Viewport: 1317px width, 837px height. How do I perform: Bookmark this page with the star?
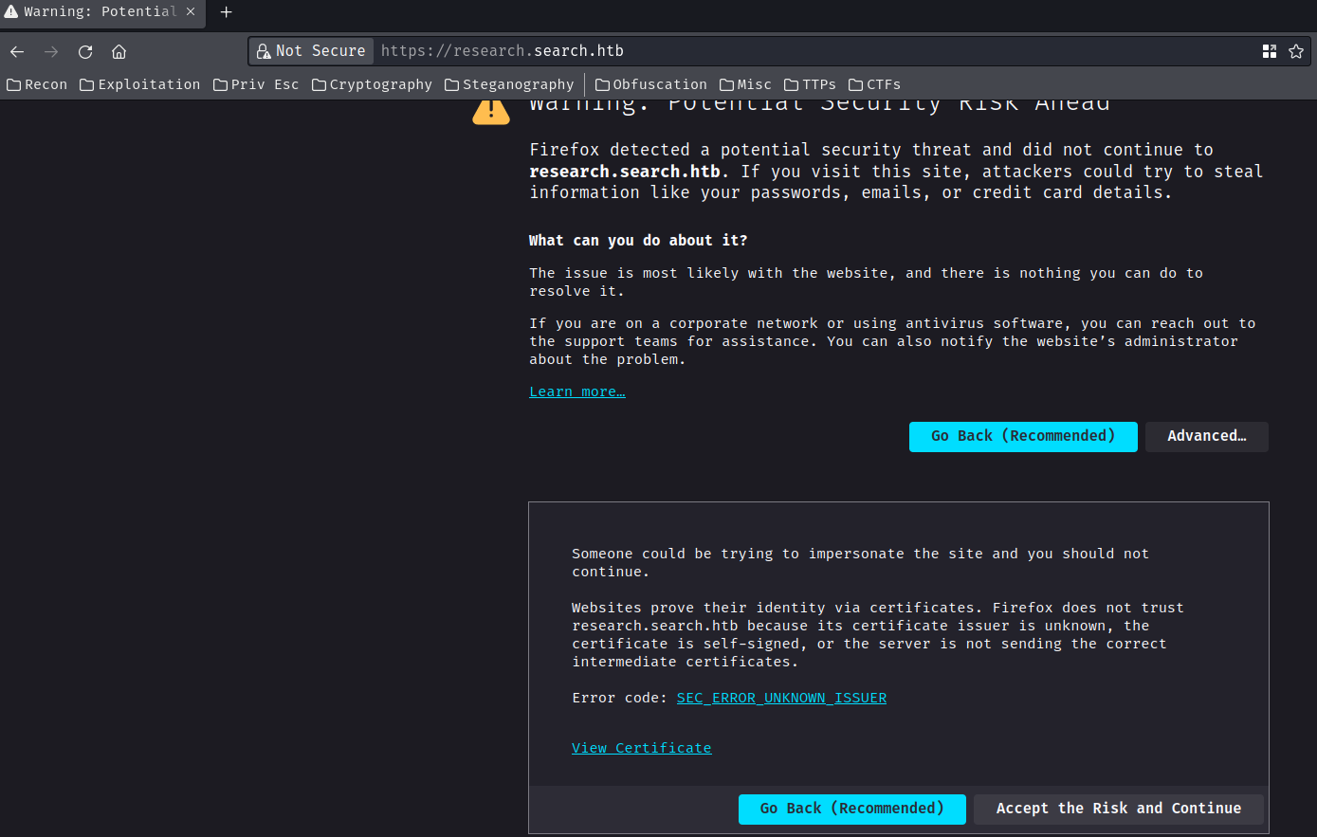1296,51
